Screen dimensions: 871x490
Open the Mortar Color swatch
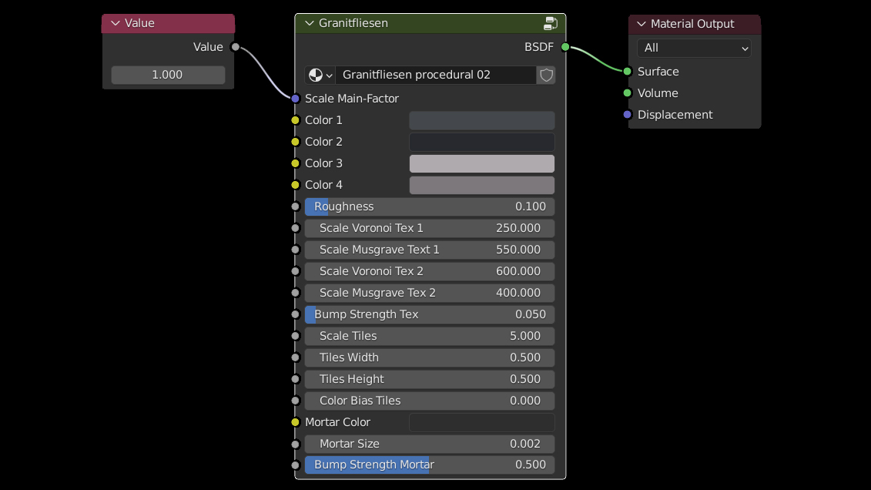[x=481, y=422]
